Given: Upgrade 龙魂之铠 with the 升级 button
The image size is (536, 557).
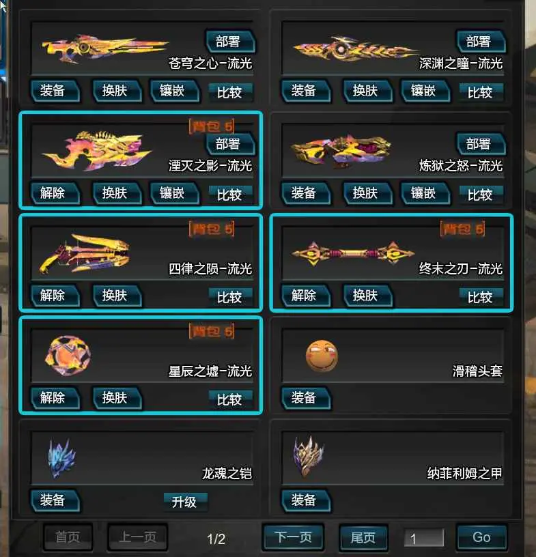Looking at the screenshot, I should pos(185,502).
